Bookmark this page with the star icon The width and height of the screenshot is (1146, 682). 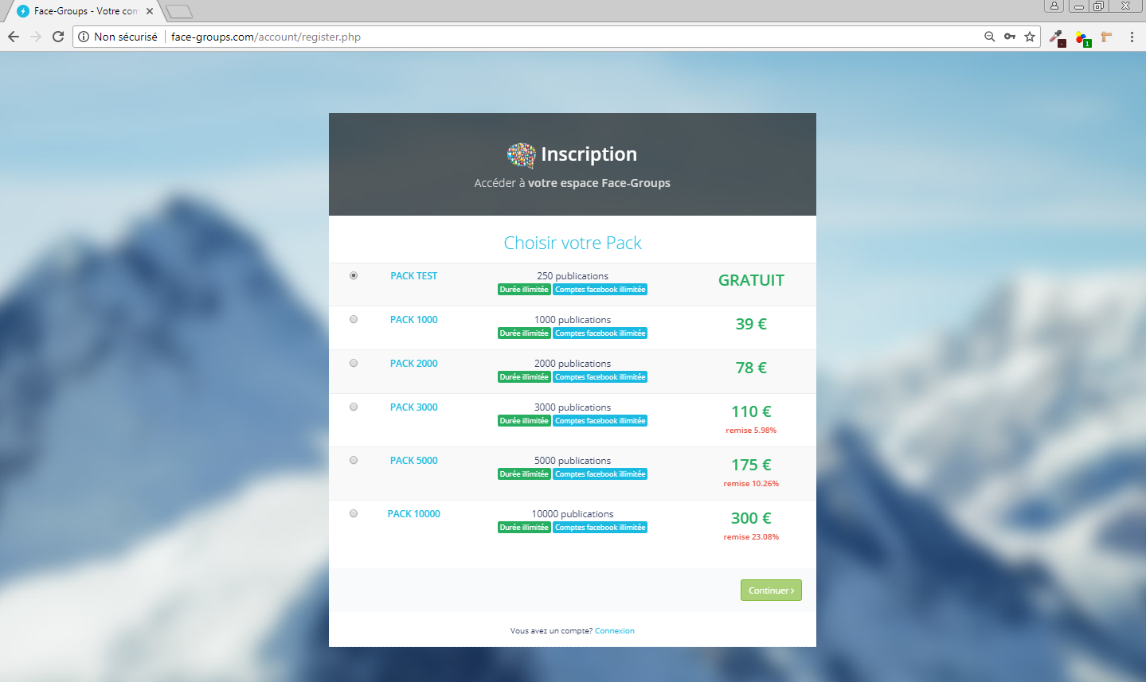click(x=1030, y=37)
